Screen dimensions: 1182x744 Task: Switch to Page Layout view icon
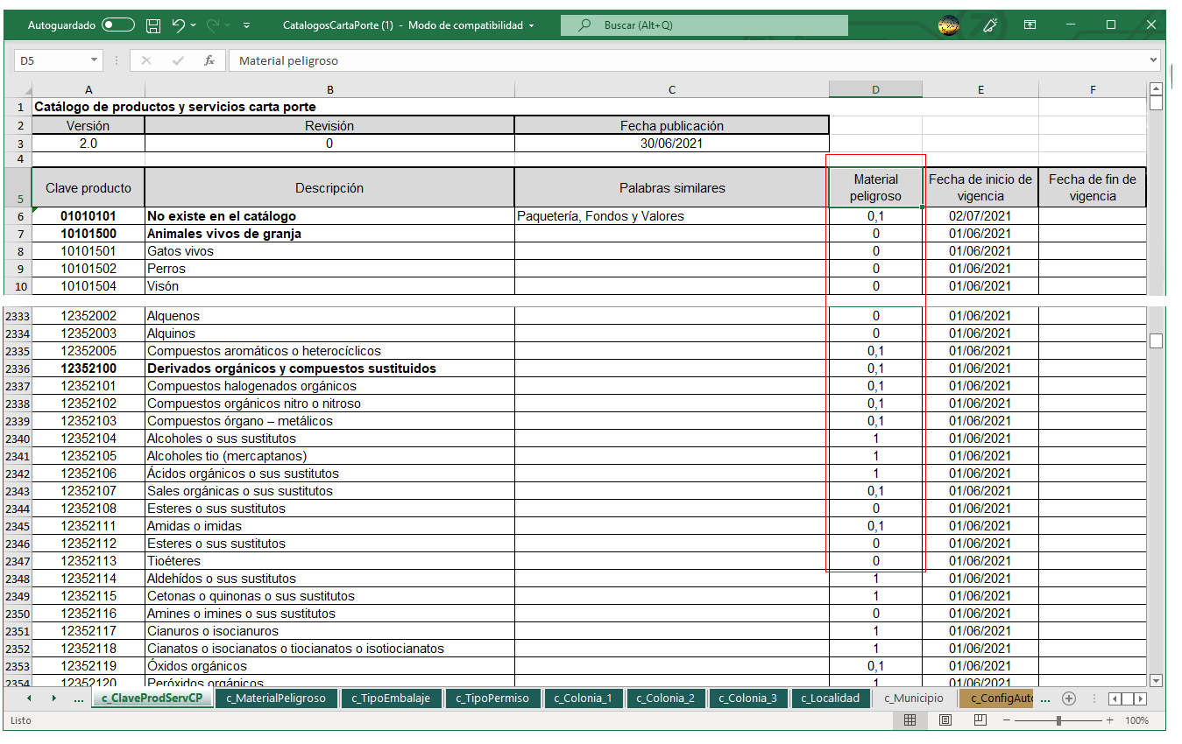tap(945, 720)
